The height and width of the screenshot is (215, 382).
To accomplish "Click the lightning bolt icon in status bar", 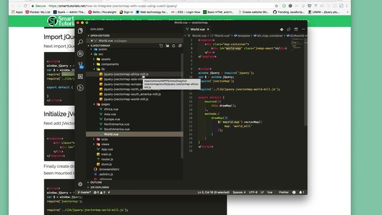I will point(109,192).
